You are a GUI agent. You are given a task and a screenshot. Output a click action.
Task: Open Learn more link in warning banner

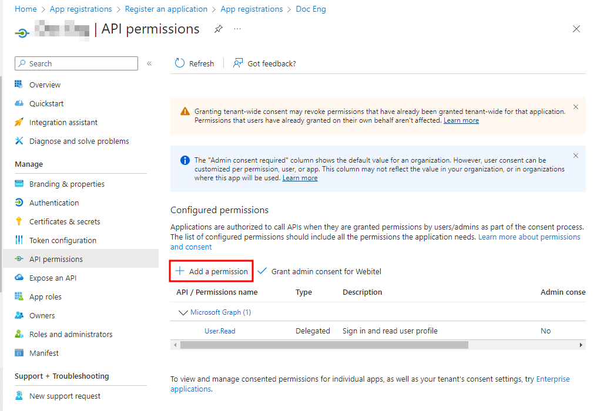461,120
